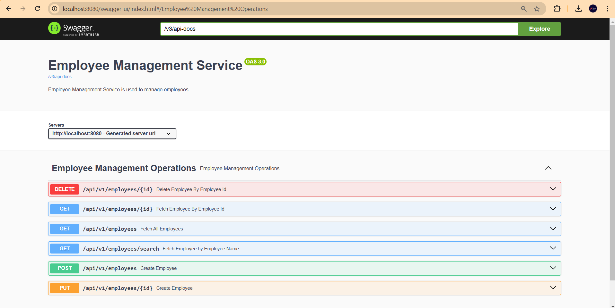Expand the employees/search row chevron
The width and height of the screenshot is (615, 308).
[x=553, y=248]
